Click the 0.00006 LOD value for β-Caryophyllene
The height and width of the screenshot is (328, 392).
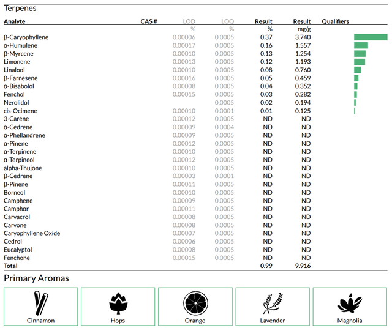click(x=184, y=37)
